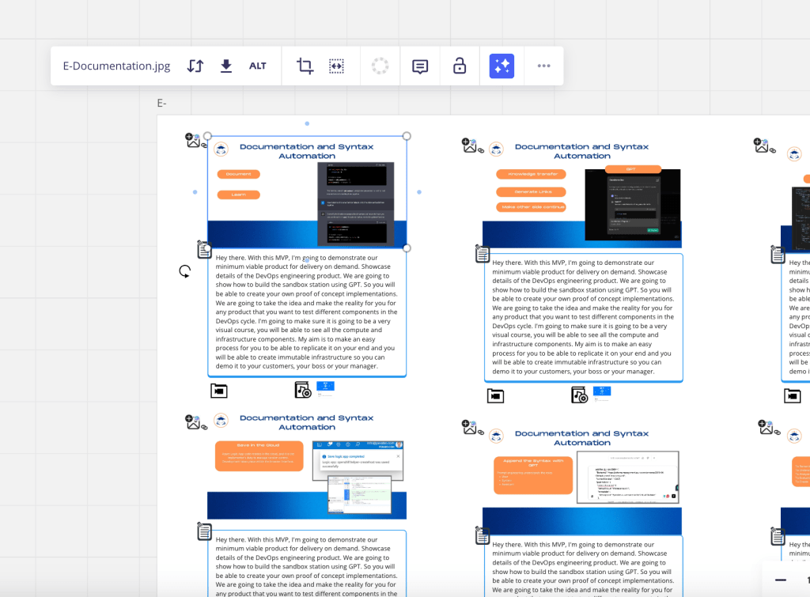Screen dimensions: 810x597
Task: Click the dotted-frame fit width icon
Action: click(336, 66)
